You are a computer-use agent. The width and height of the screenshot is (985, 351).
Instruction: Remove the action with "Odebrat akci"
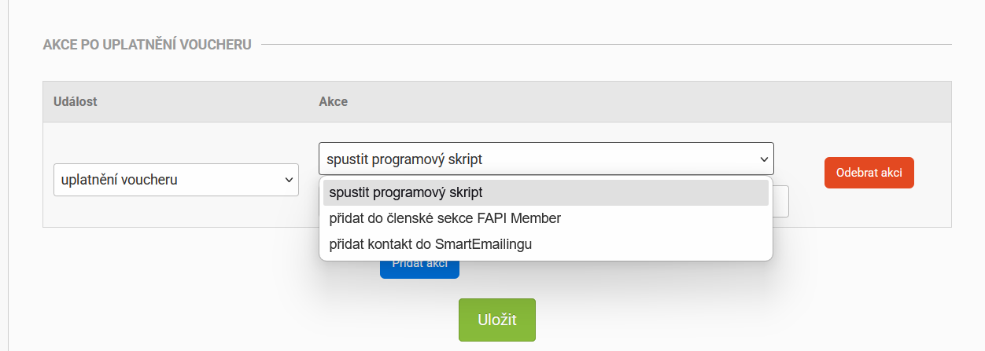(869, 173)
